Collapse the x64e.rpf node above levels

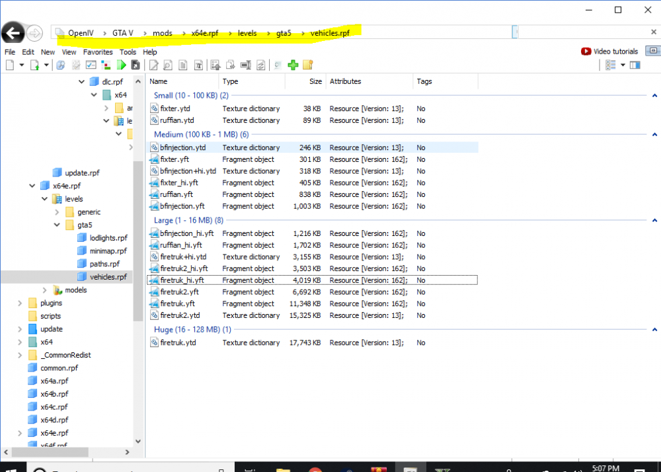32,186
